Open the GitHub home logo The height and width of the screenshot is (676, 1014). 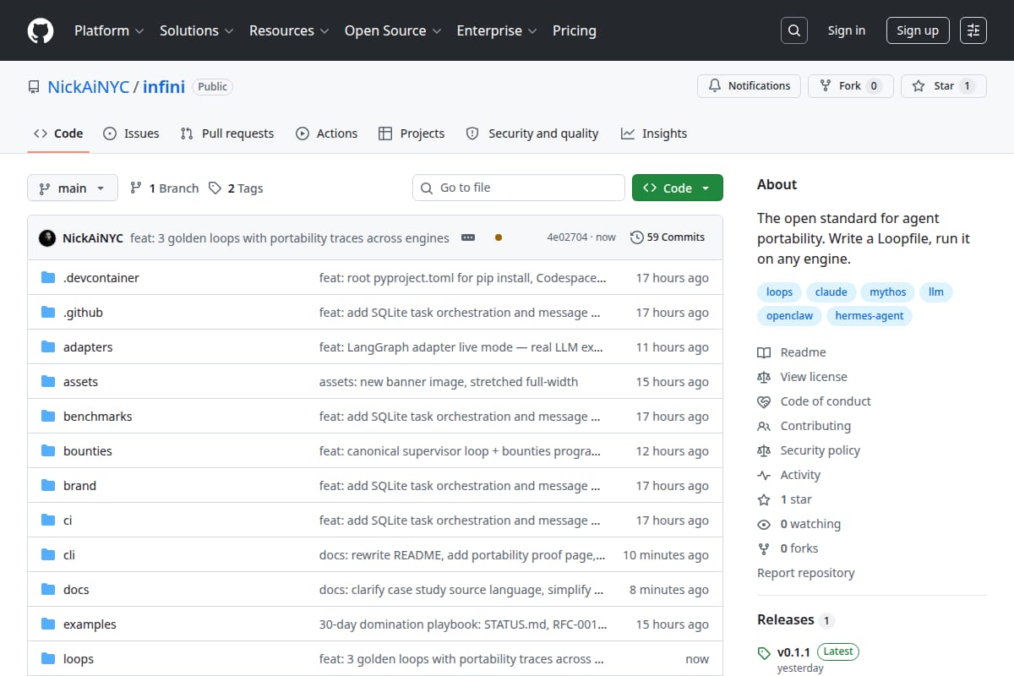(x=41, y=30)
